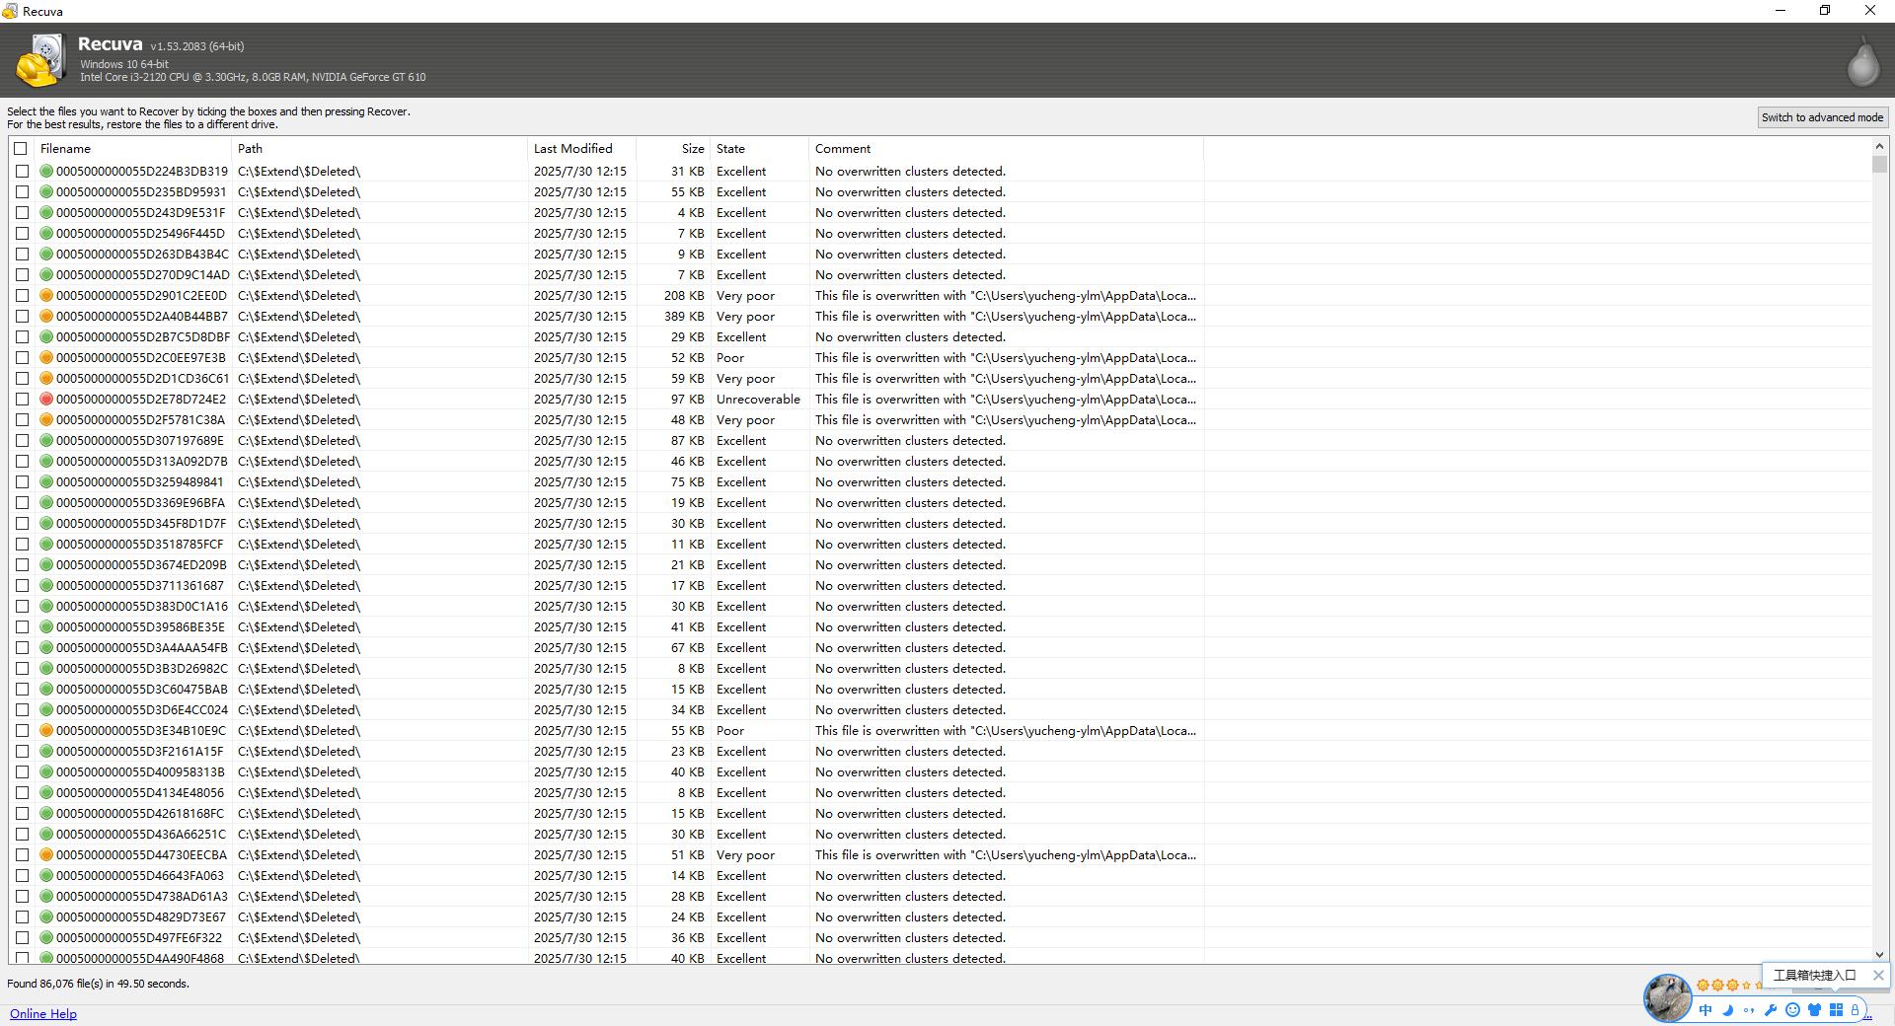The width and height of the screenshot is (1895, 1026).
Task: Click red status dot of 0005000000055D2E78D724E2
Action: [x=46, y=399]
